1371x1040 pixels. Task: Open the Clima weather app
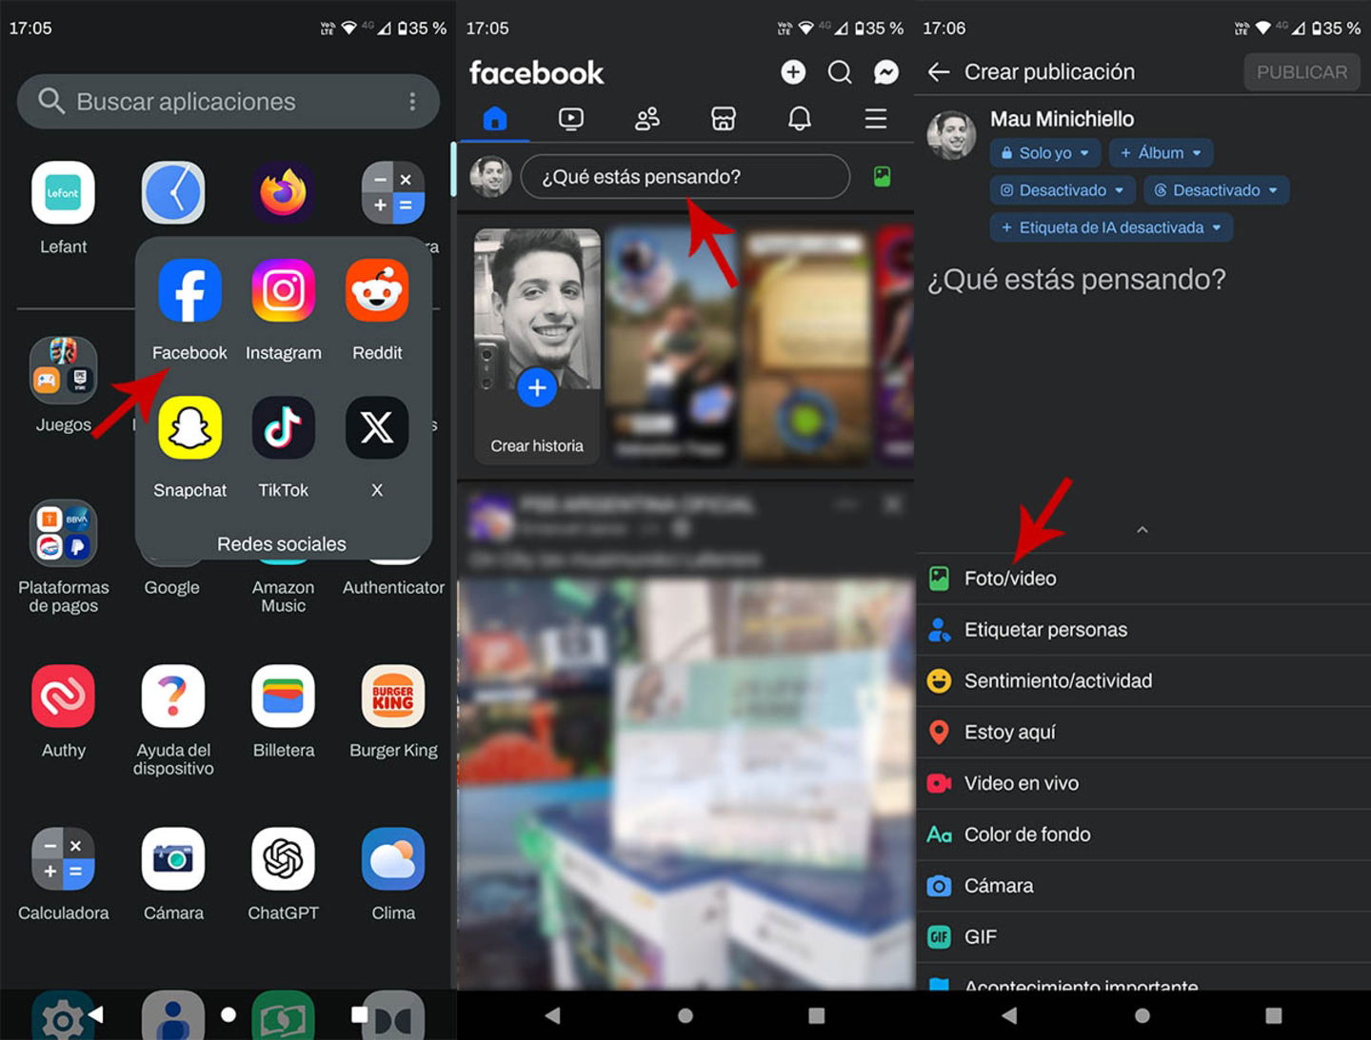(393, 858)
